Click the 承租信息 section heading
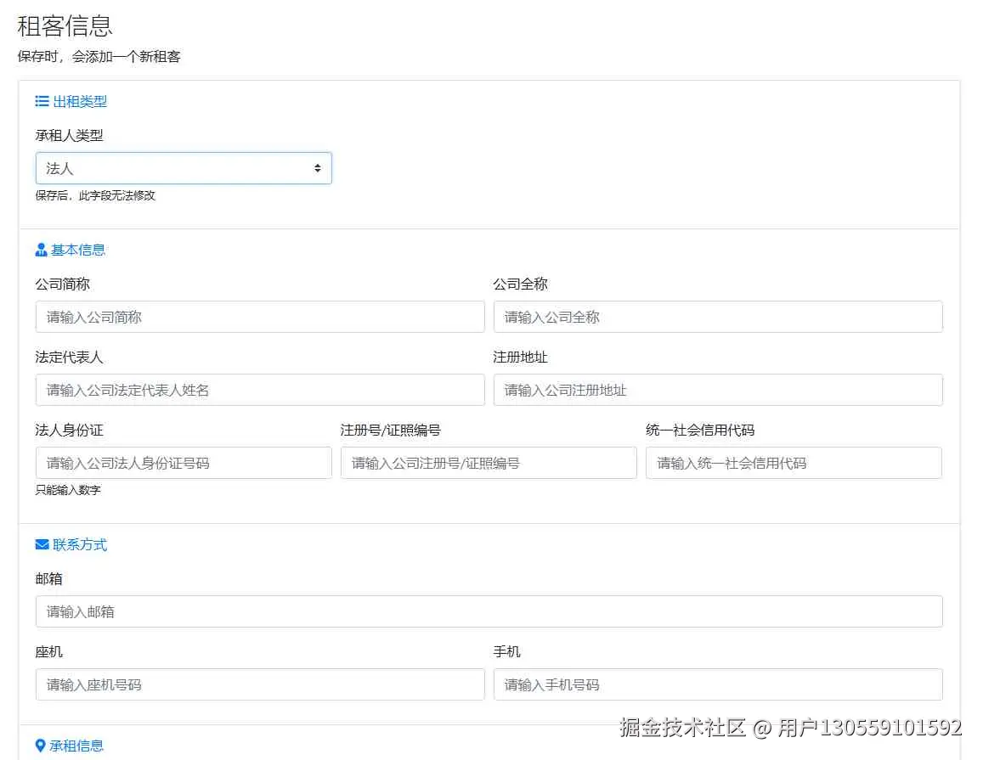The image size is (983, 760). point(76,746)
